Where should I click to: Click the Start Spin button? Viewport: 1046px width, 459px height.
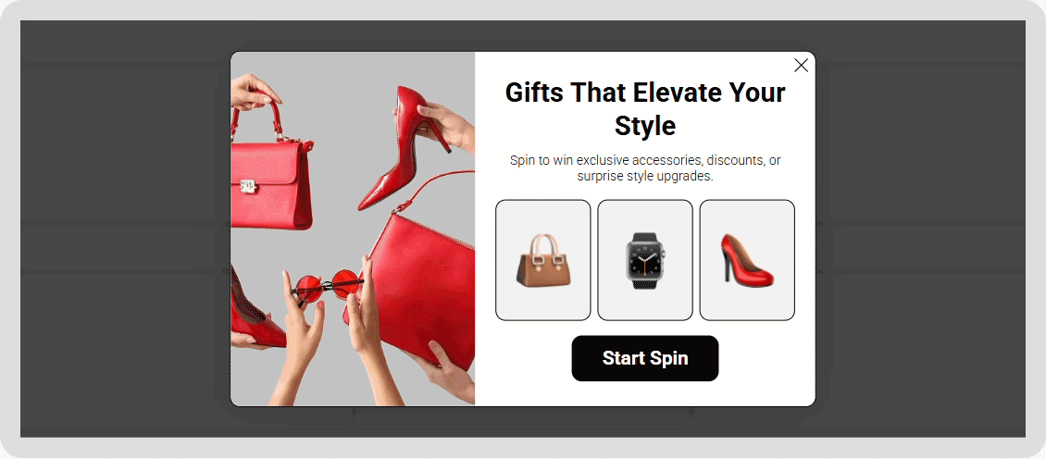pos(645,358)
